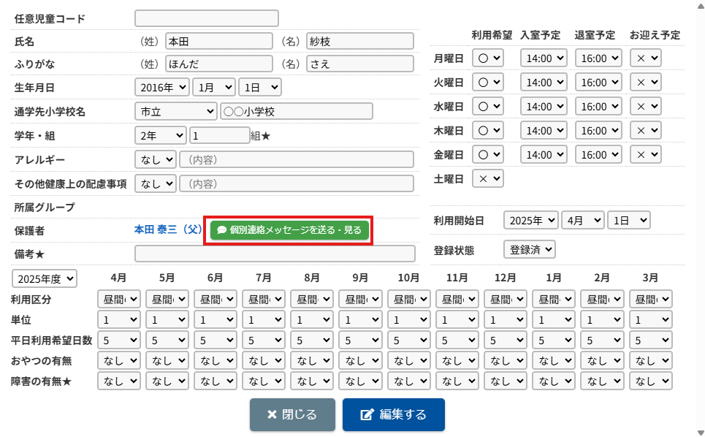This screenshot has height=437, width=705.
Task: Change Monday 入室予定 14:00 time
Action: click(544, 58)
